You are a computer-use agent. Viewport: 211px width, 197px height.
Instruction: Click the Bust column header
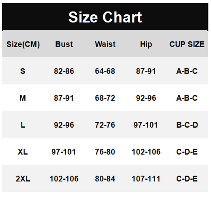pyautogui.click(x=64, y=44)
